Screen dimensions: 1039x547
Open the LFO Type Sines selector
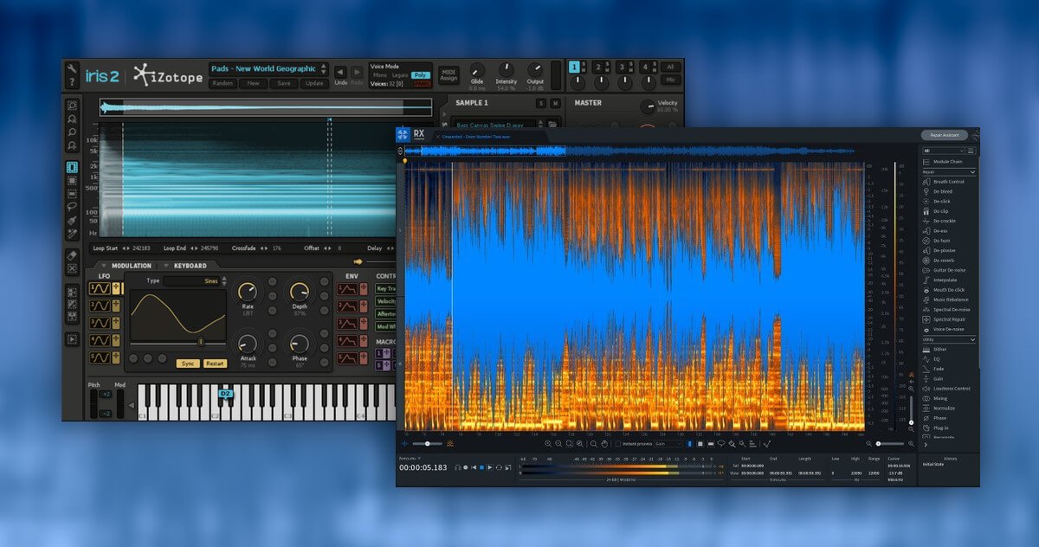(x=192, y=281)
